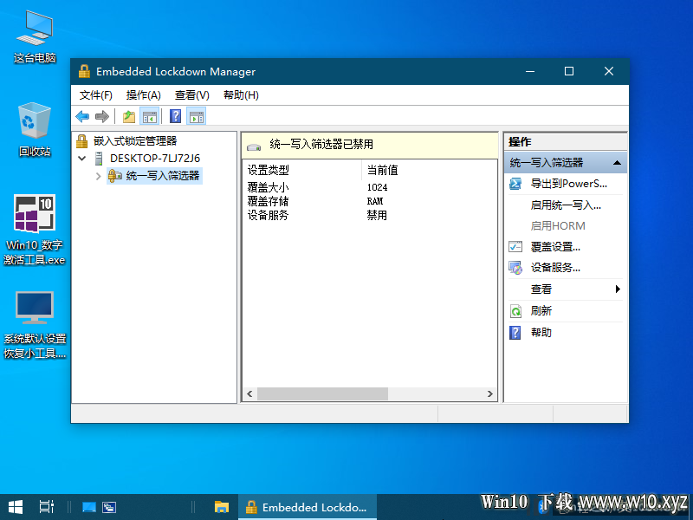
Task: Click the Forward arrow toolbar icon
Action: 102,117
